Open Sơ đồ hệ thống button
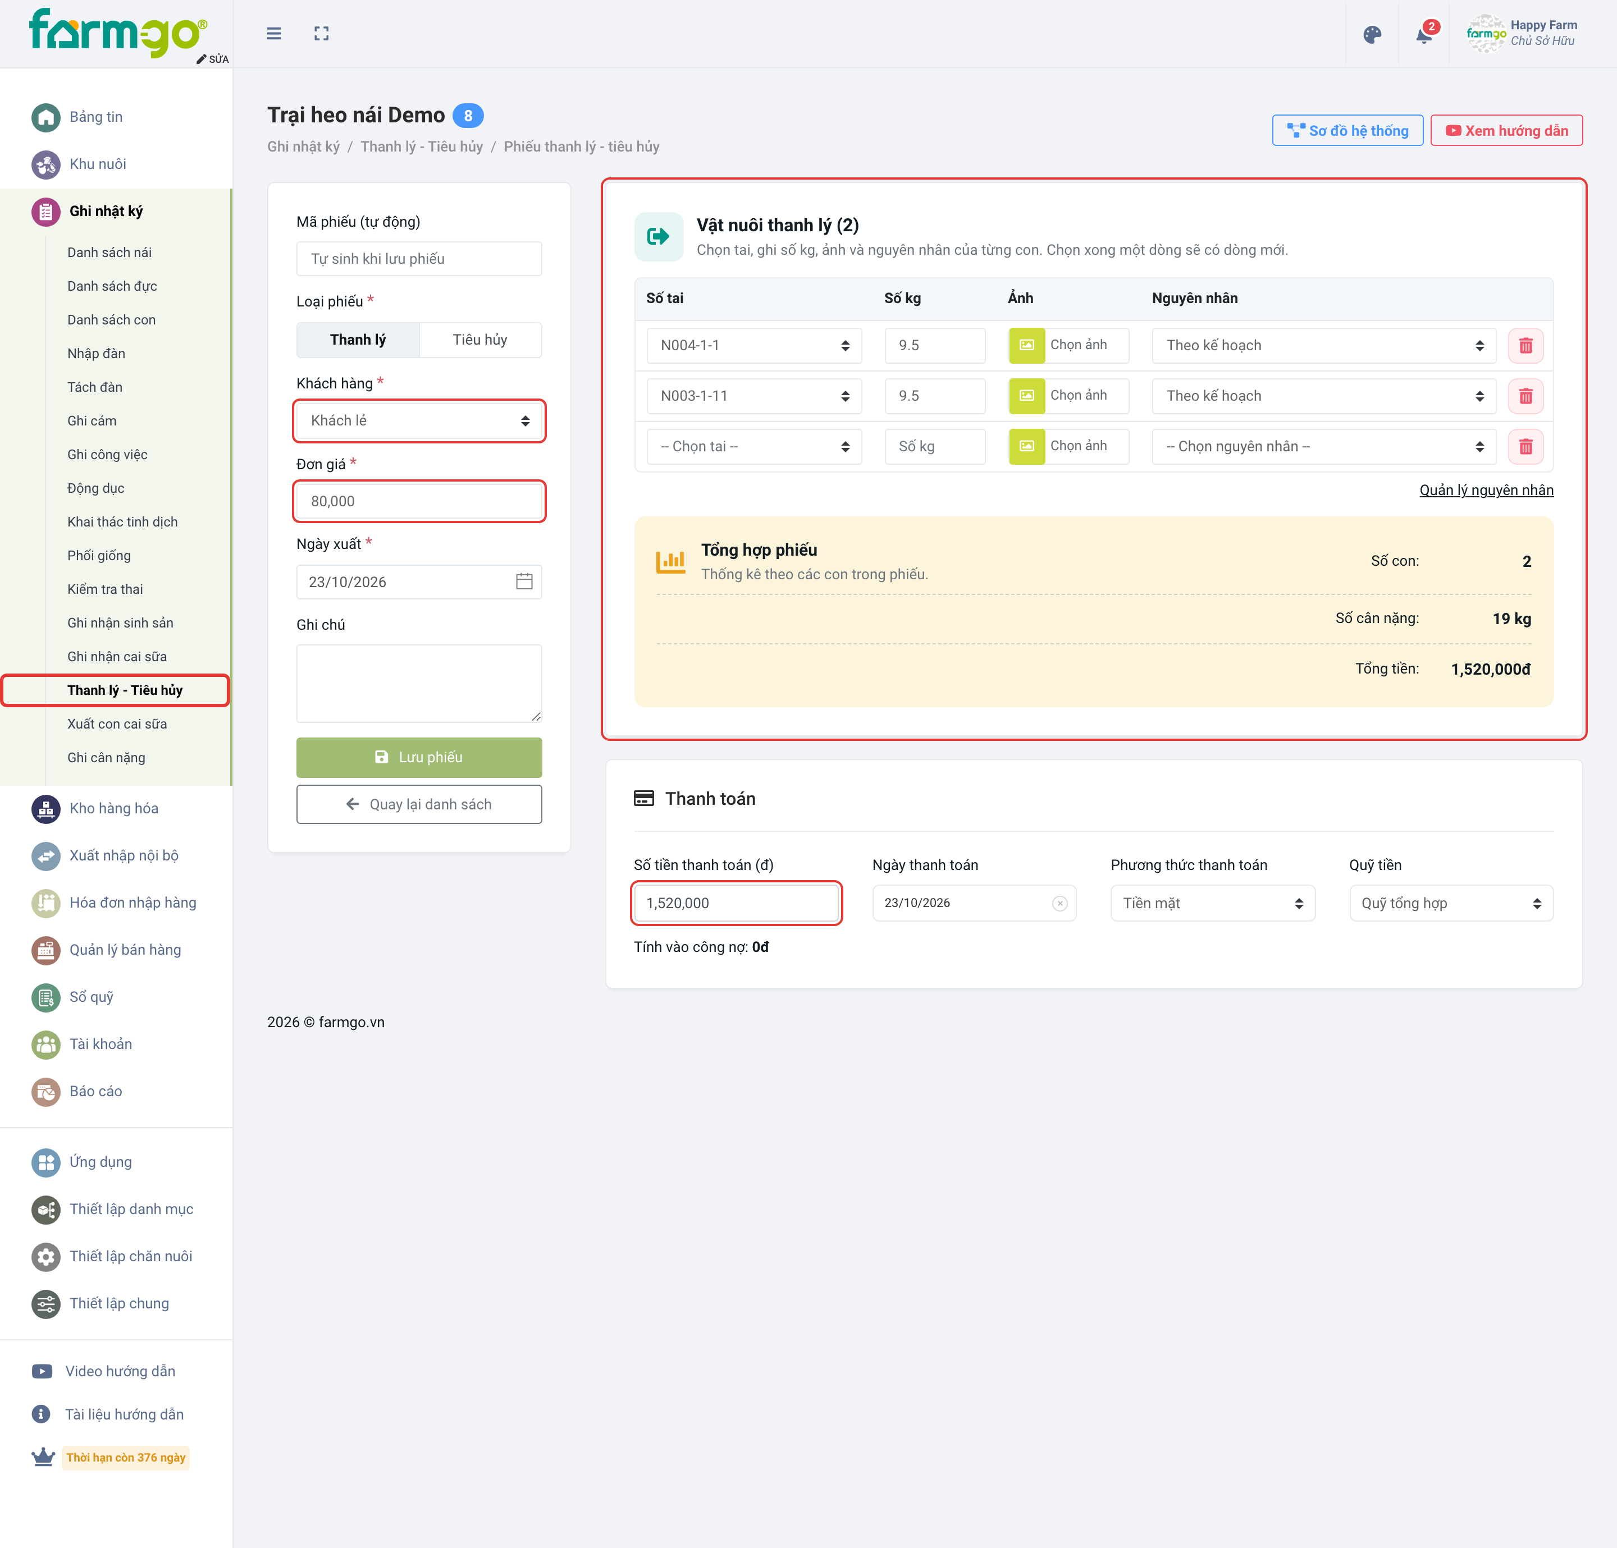This screenshot has height=1548, width=1617. 1347,131
